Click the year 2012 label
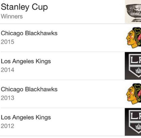 click(x=8, y=126)
